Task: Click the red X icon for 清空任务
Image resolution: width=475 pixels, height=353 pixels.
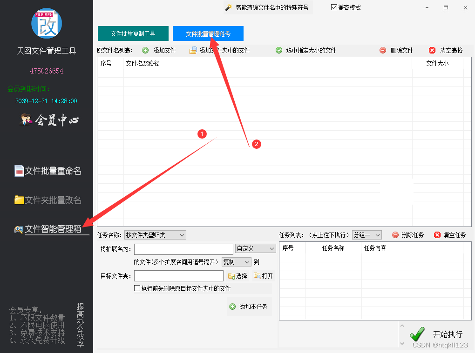Action: coord(437,235)
